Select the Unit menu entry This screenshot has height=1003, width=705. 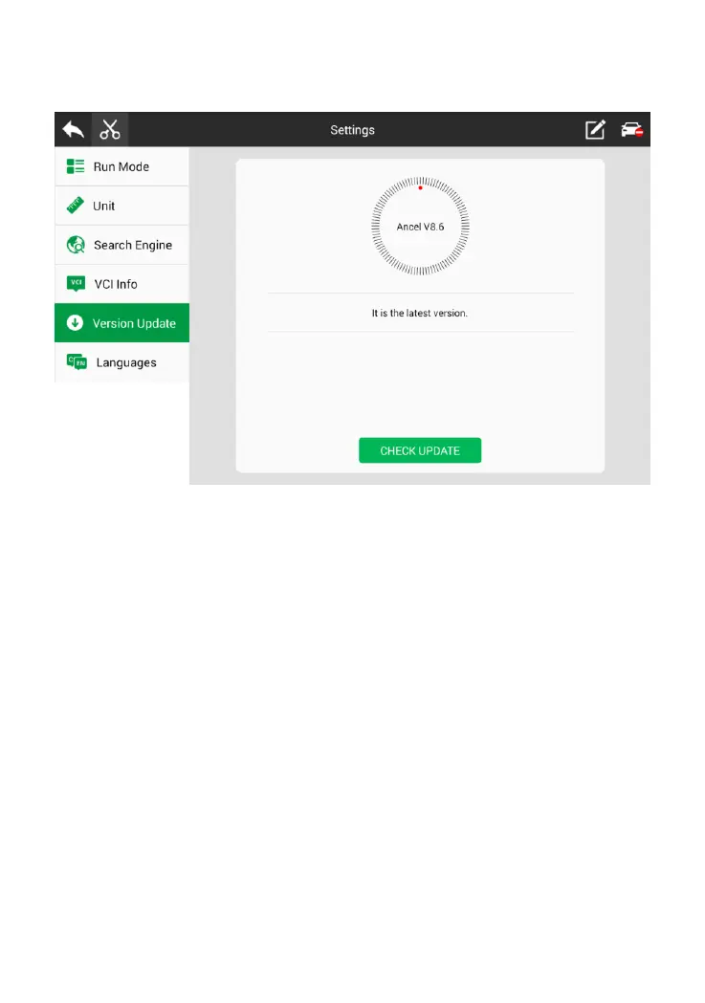pos(121,206)
